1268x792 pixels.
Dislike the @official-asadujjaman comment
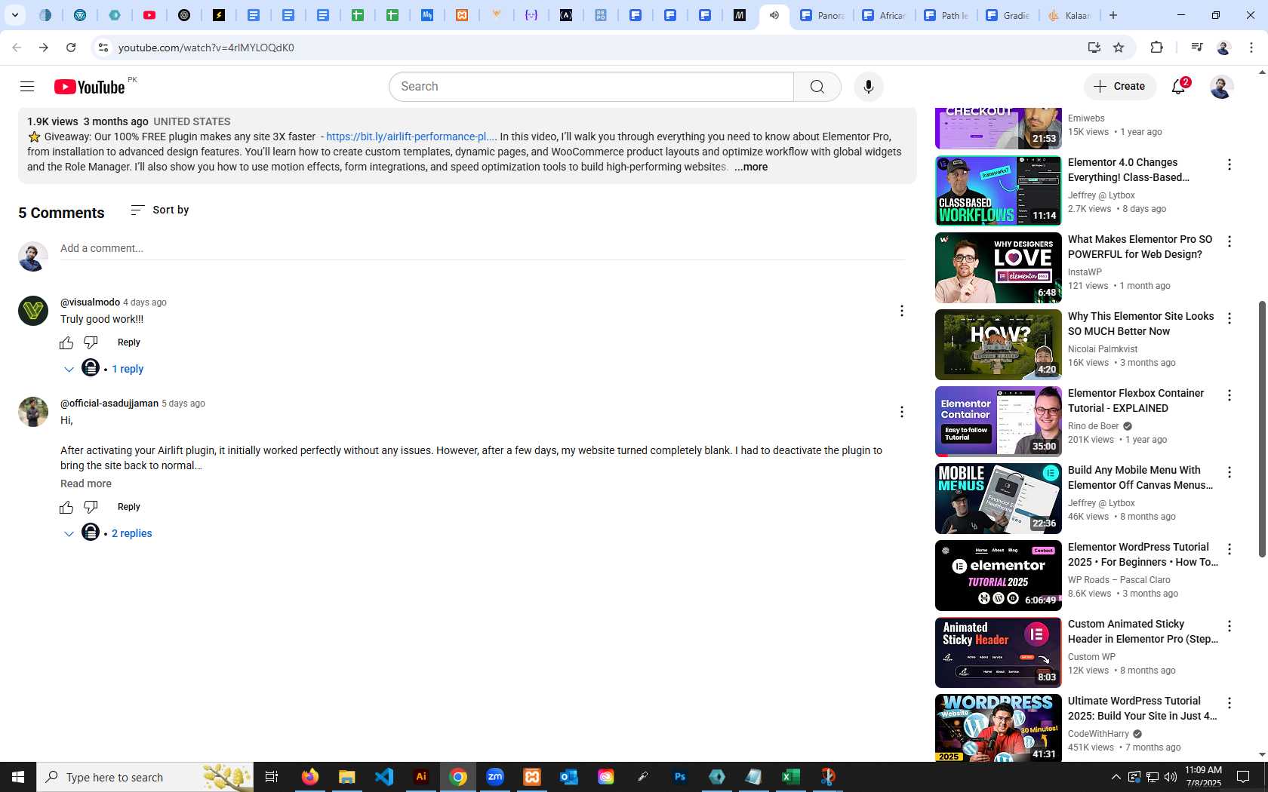(x=91, y=507)
